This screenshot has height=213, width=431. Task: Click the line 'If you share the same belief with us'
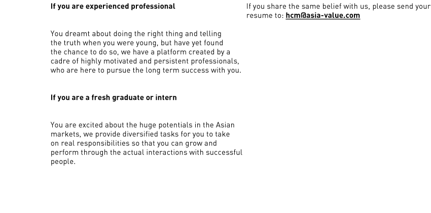[338, 6]
